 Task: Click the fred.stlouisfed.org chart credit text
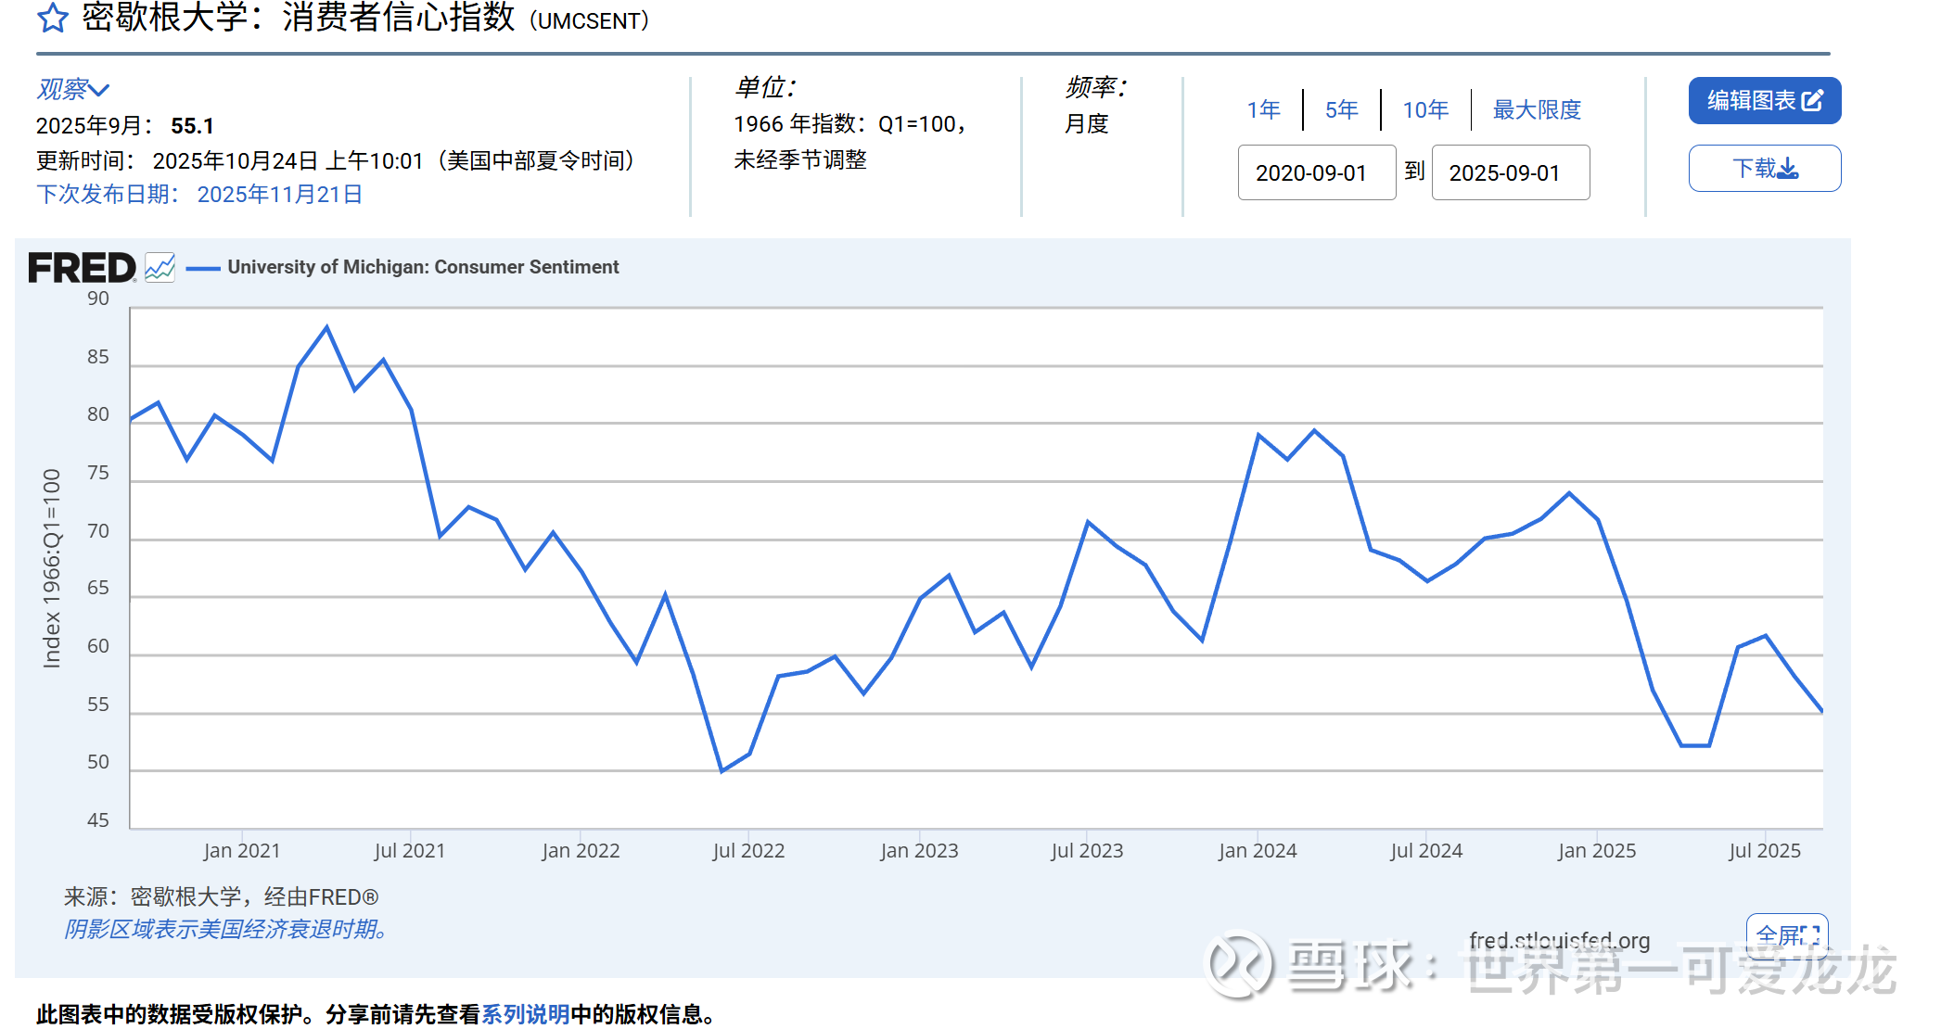[x=1559, y=940]
